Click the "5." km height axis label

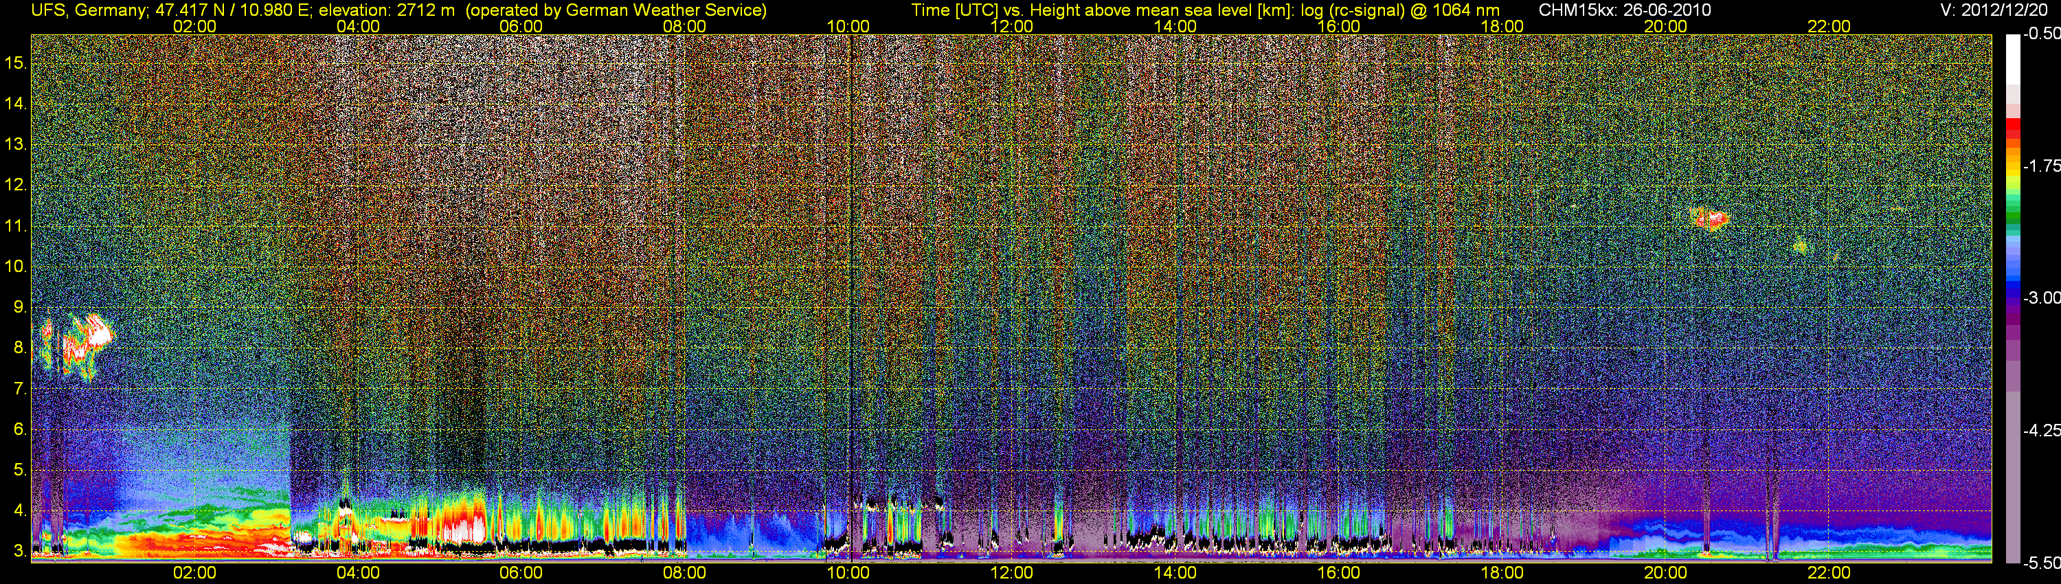pyautogui.click(x=20, y=469)
